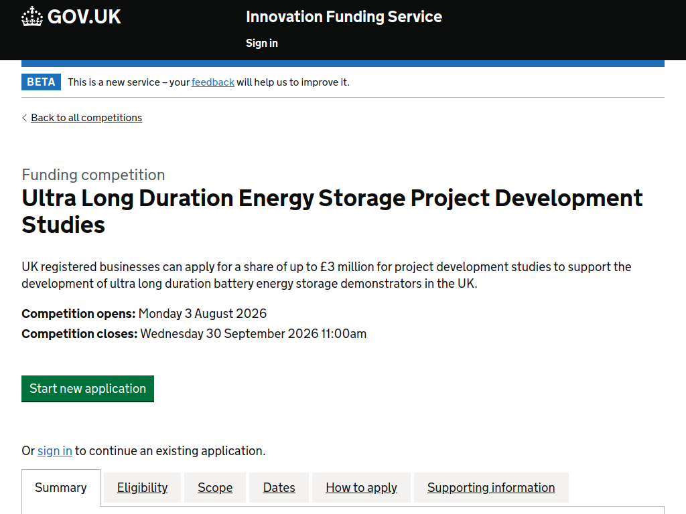Follow the inline sign in link
686x514 pixels.
[55, 450]
